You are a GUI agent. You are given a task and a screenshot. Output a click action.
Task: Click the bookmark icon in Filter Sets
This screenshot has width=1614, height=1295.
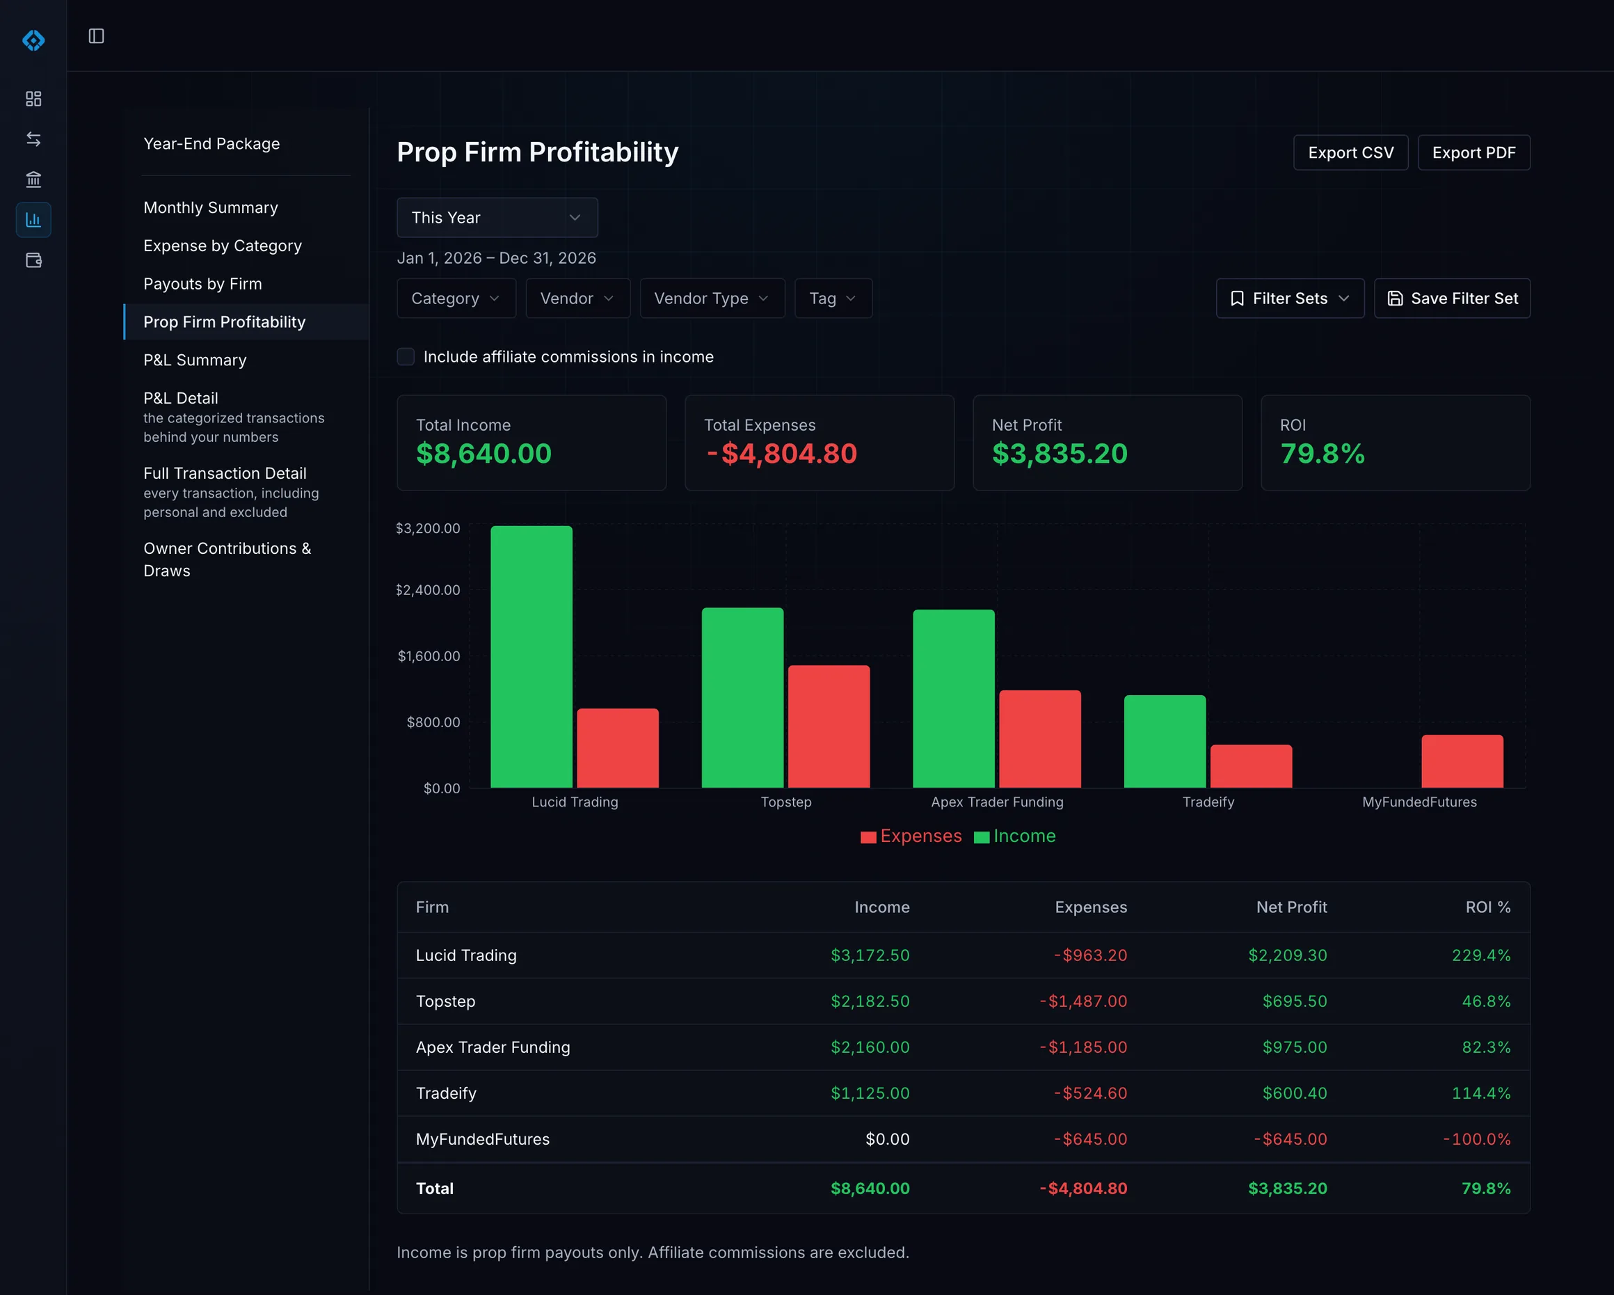tap(1238, 298)
